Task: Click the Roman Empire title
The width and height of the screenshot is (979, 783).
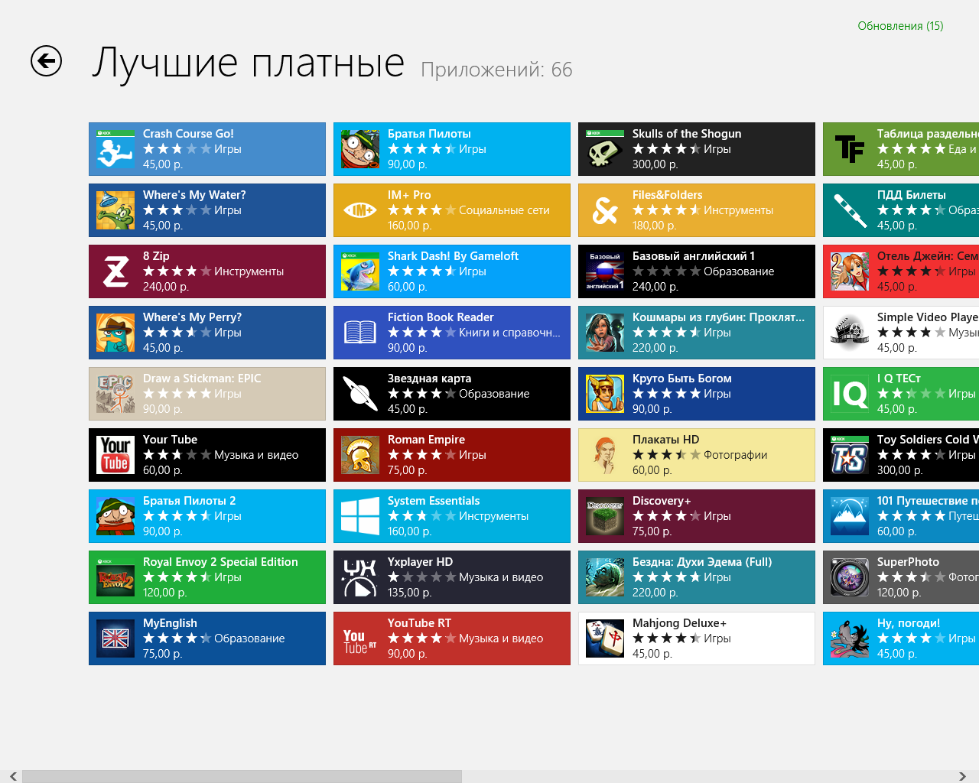Action: coord(426,440)
